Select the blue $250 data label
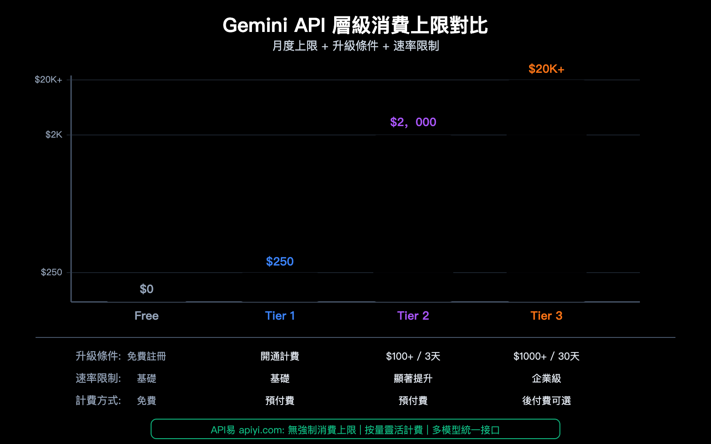Viewport: 711px width, 444px height. click(x=280, y=262)
